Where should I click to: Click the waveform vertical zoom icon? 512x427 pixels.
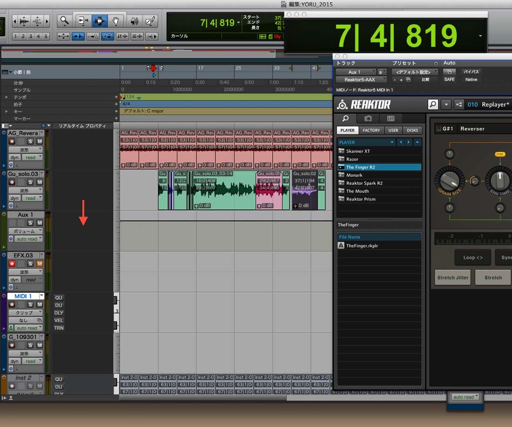tap(24, 21)
